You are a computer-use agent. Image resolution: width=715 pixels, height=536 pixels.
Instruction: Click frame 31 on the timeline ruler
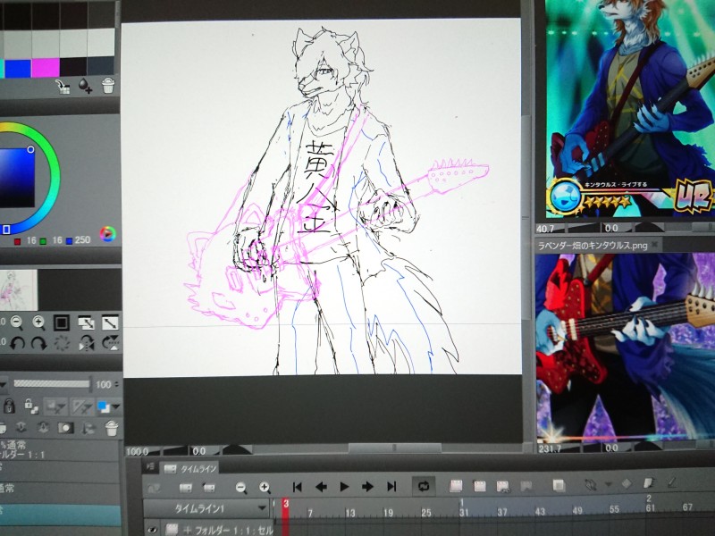point(463,512)
